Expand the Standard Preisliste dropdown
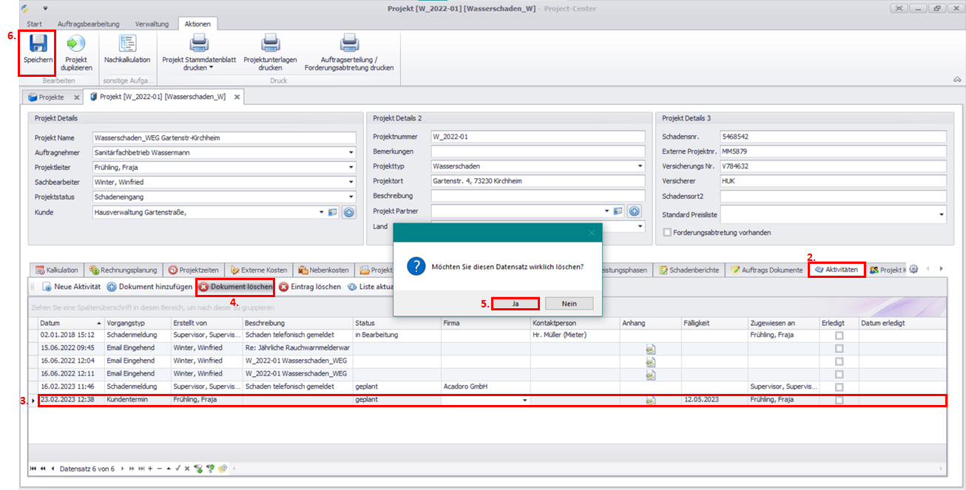966x490 pixels. (x=942, y=214)
